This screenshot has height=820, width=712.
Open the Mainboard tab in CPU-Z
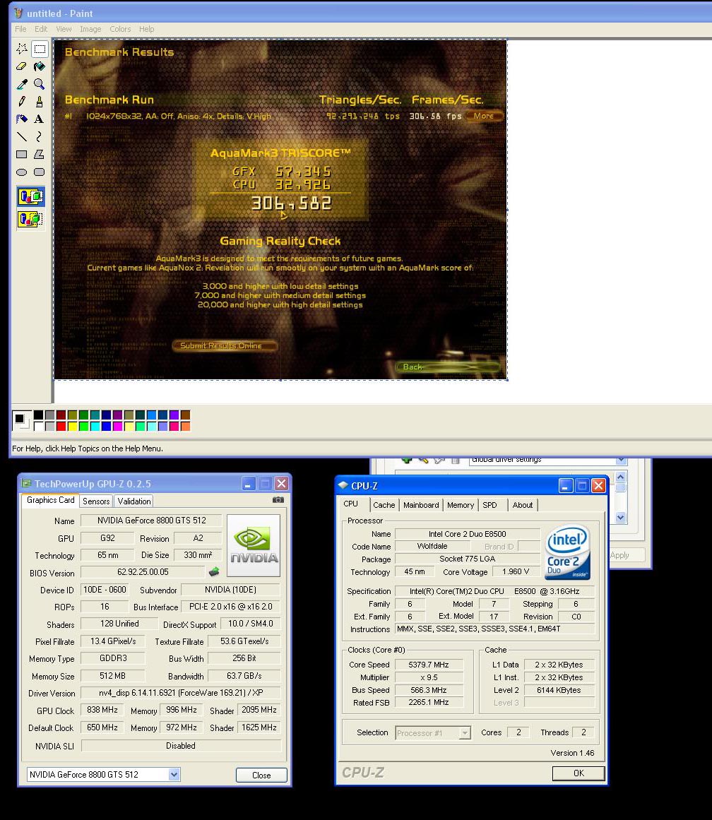click(x=421, y=505)
